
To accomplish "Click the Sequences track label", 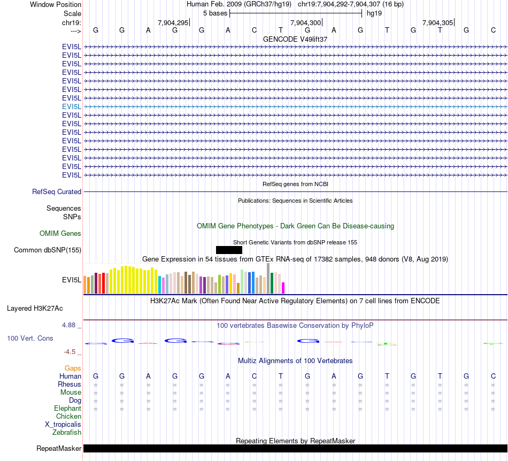I will click(x=64, y=209).
